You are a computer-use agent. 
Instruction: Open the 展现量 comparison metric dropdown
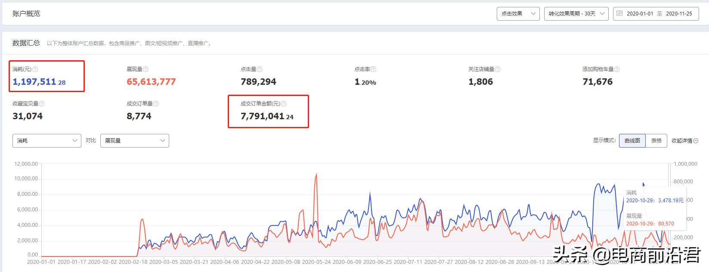coord(134,141)
